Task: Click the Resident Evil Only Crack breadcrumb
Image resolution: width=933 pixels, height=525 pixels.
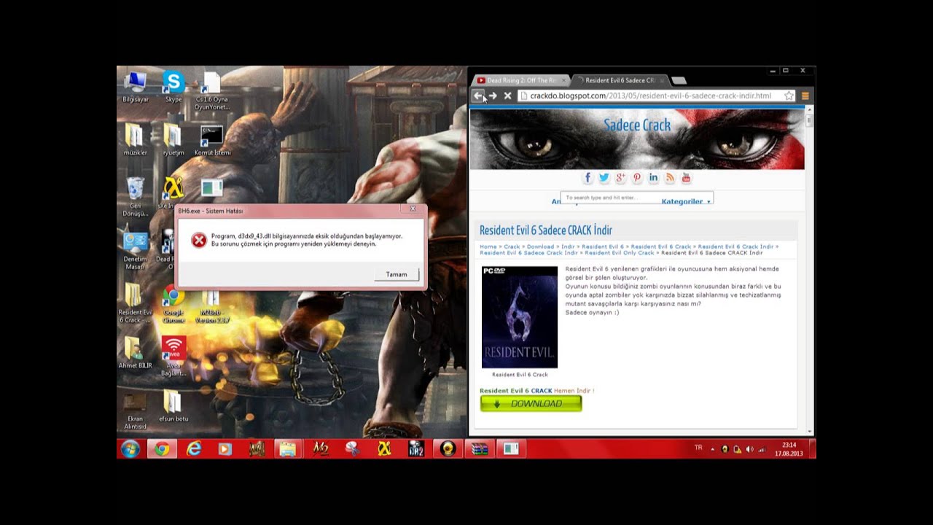Action: (620, 252)
